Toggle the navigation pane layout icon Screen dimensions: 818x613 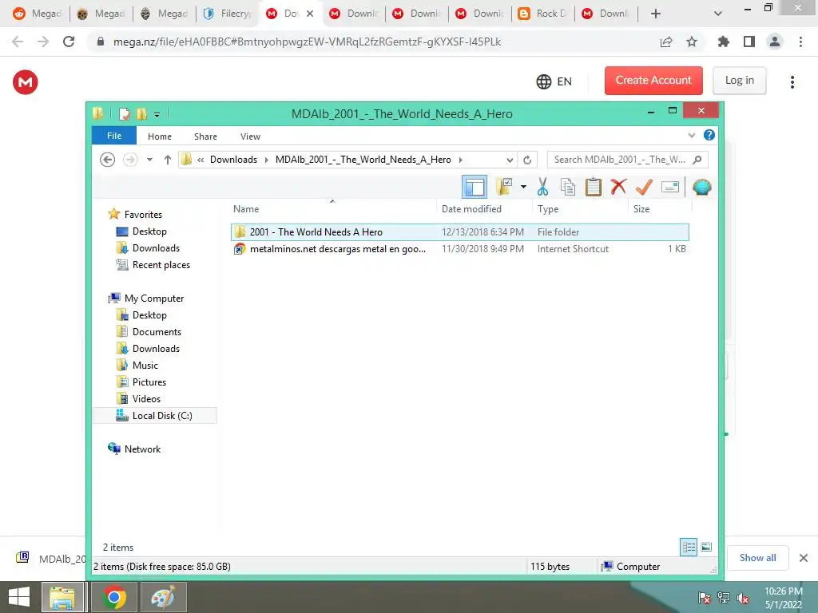475,187
